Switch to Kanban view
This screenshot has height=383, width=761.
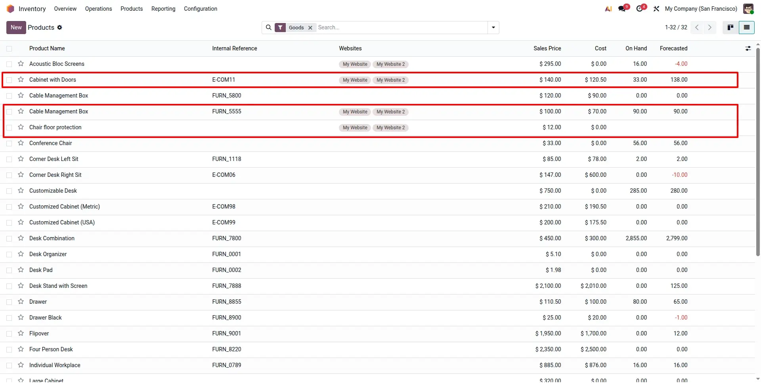(x=730, y=27)
